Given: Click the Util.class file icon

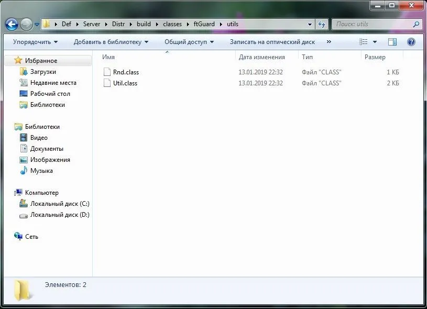Looking at the screenshot, I should [107, 83].
